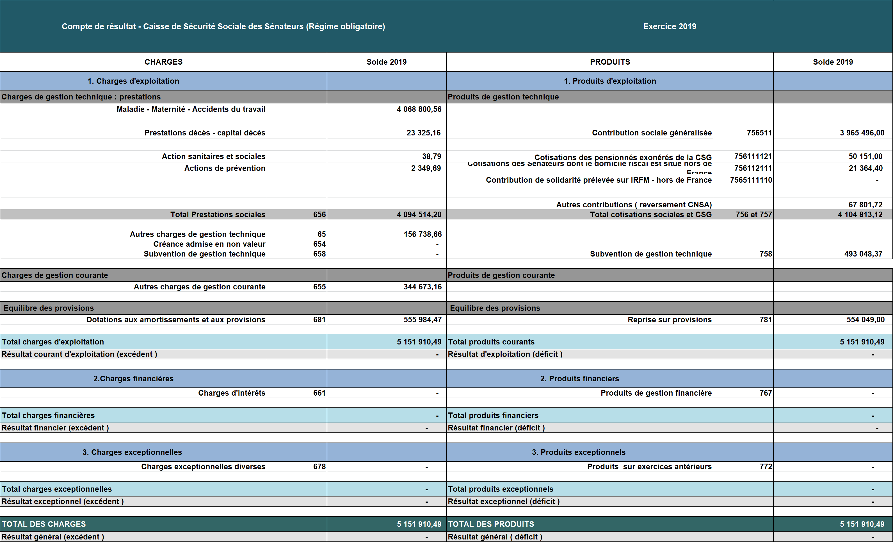
Task: Click Subvention de gestion technique value 493 048,37
Action: [863, 254]
